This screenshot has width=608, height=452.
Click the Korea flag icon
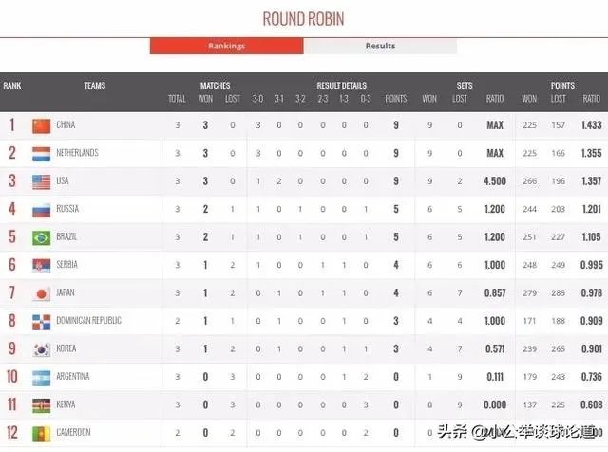pyautogui.click(x=41, y=348)
